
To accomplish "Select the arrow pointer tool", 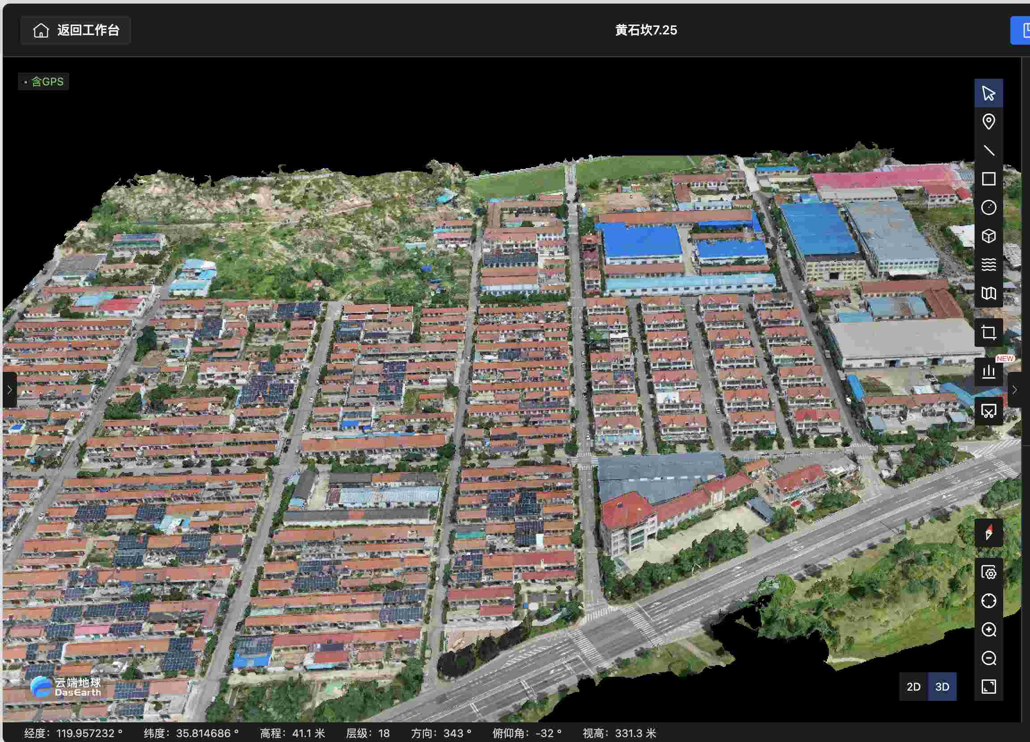I will tap(988, 93).
